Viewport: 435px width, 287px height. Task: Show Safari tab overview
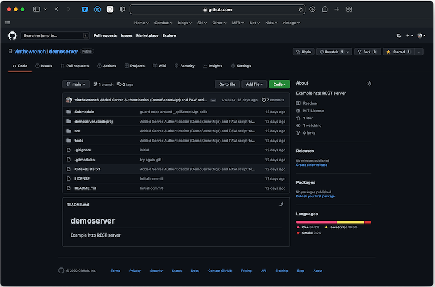[349, 9]
